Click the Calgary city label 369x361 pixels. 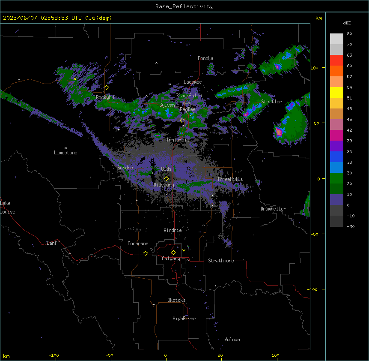coord(171,259)
